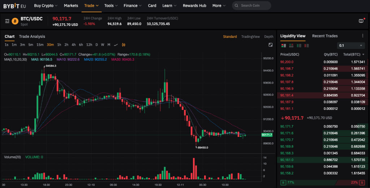Open the guide book icon with red dot
Screen dimensions: 370x188
[x=361, y=21]
